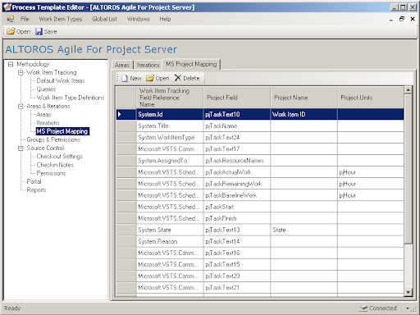The width and height of the screenshot is (420, 315).
Task: Switch to the Iterations tab
Action: [148, 65]
